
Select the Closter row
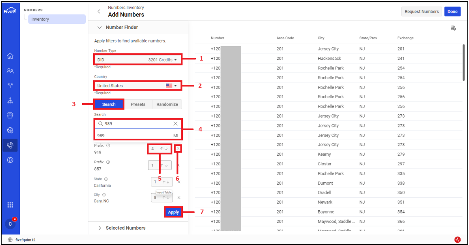point(329,164)
